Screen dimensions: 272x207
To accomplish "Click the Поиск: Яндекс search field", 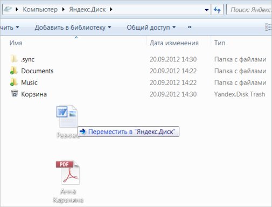I will tap(249, 10).
